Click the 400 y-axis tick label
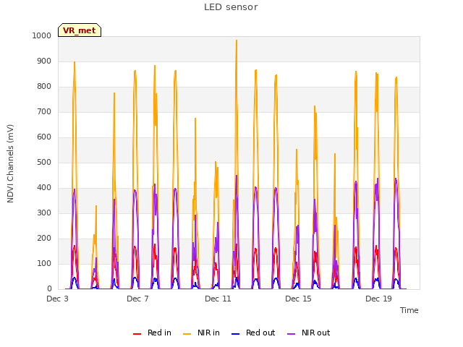 click(44, 188)
